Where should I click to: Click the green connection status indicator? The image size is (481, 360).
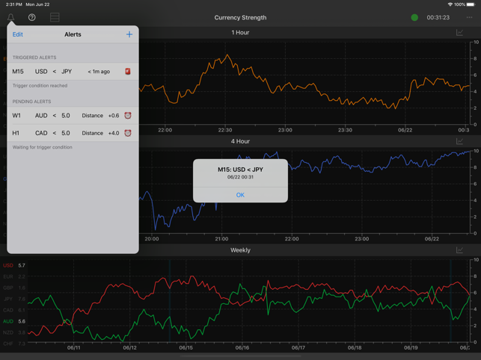click(414, 17)
